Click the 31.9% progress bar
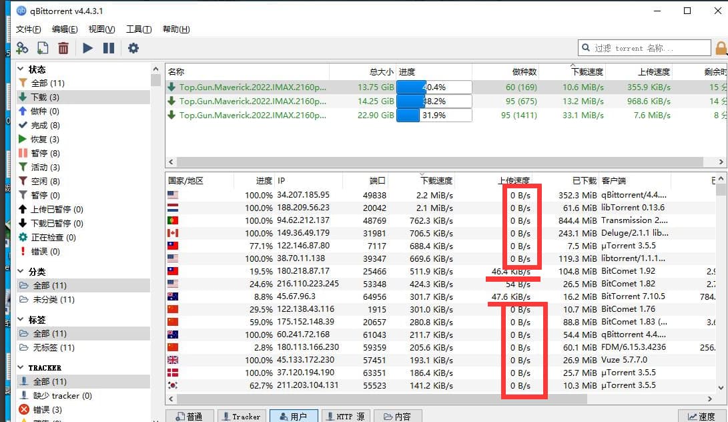The width and height of the screenshot is (728, 422). [434, 115]
